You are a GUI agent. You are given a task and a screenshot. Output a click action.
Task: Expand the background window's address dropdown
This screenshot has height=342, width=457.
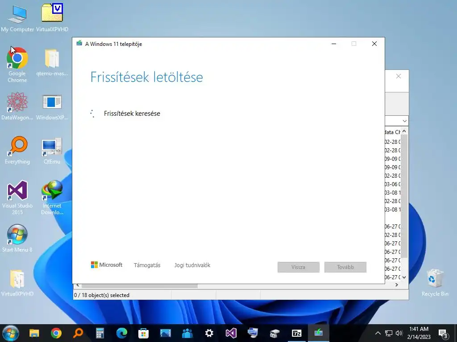click(404, 121)
